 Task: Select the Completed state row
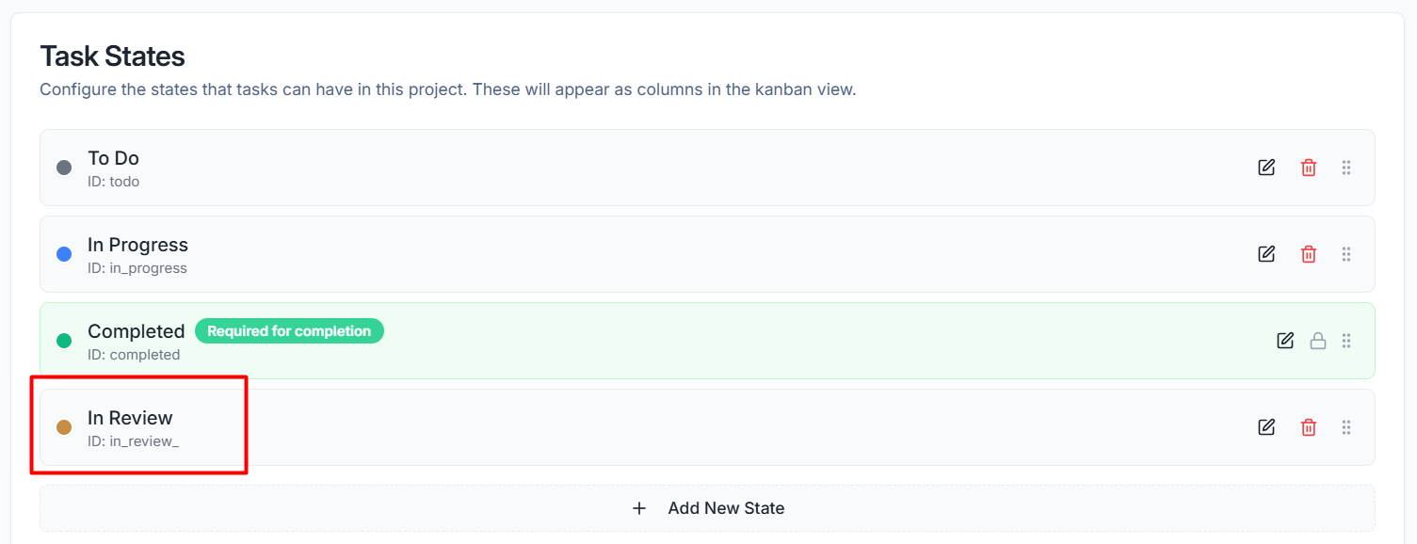click(707, 341)
